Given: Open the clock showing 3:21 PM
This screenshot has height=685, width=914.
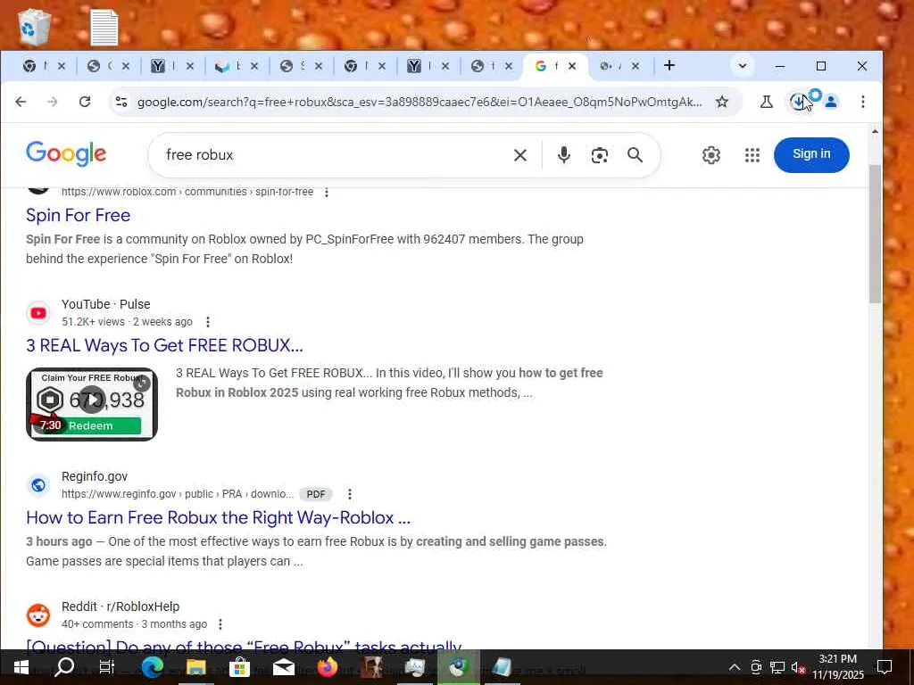Looking at the screenshot, I should pyautogui.click(x=837, y=667).
